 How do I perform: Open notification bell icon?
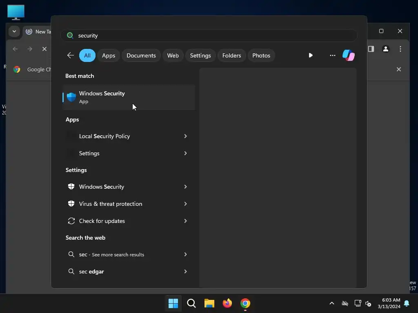407,303
